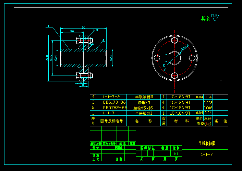The height and width of the screenshot is (171, 242).
Task: Select part name '半联轴器II'
Action: 144,97
